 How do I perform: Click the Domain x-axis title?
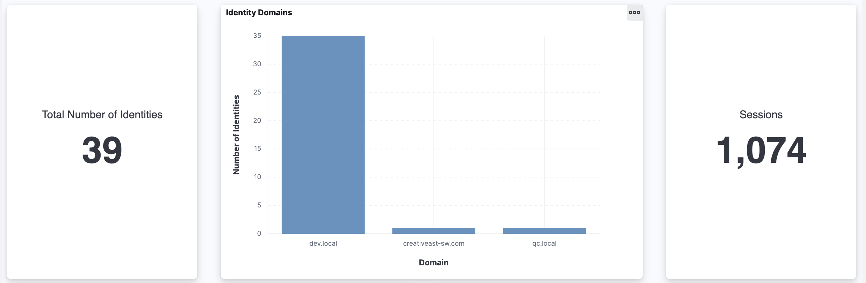(x=433, y=262)
